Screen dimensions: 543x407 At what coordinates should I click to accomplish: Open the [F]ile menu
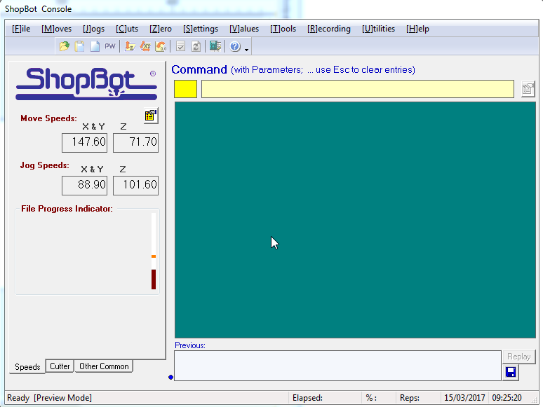coord(21,29)
